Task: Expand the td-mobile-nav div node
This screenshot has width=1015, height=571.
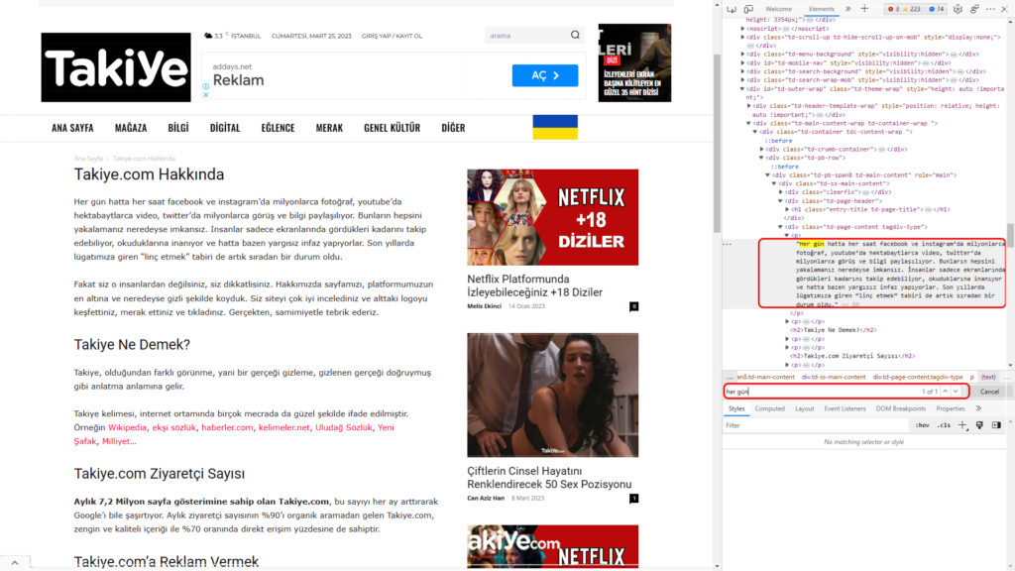Action: [742, 62]
